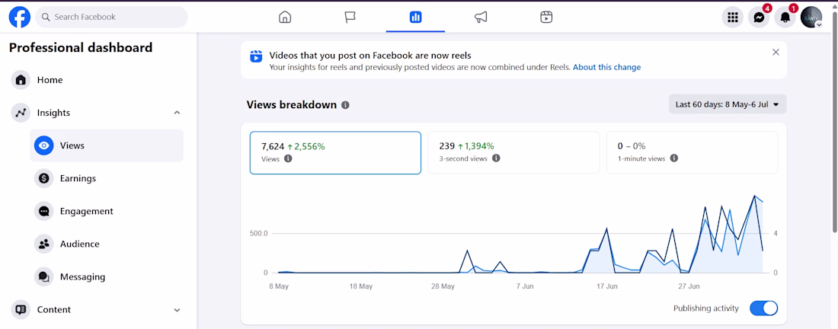
Task: Open the Messenger icon with 4 notifications
Action: pyautogui.click(x=759, y=17)
